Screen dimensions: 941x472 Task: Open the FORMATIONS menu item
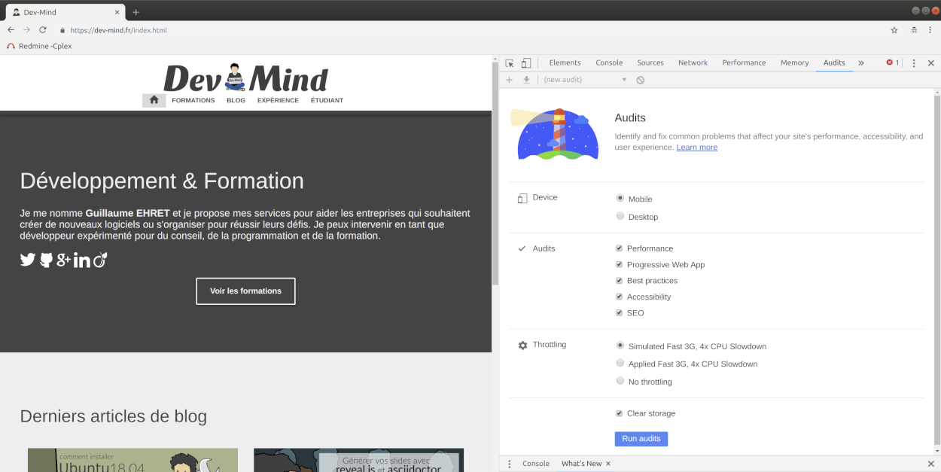[193, 100]
